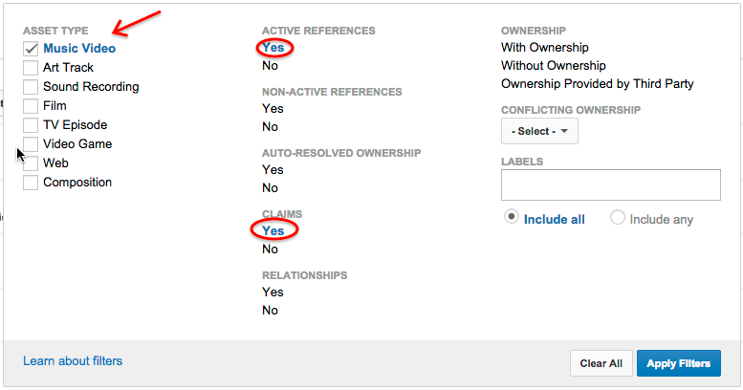Screen dimensions: 743x390
Task: Enable the Sound Recording asset type
Action: 31,87
